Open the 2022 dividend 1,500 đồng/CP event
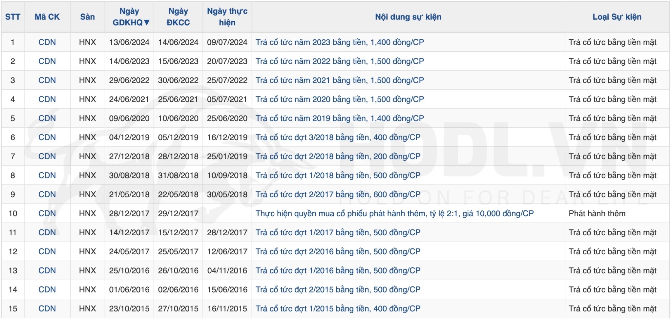This screenshot has height=320, width=672. click(x=340, y=61)
